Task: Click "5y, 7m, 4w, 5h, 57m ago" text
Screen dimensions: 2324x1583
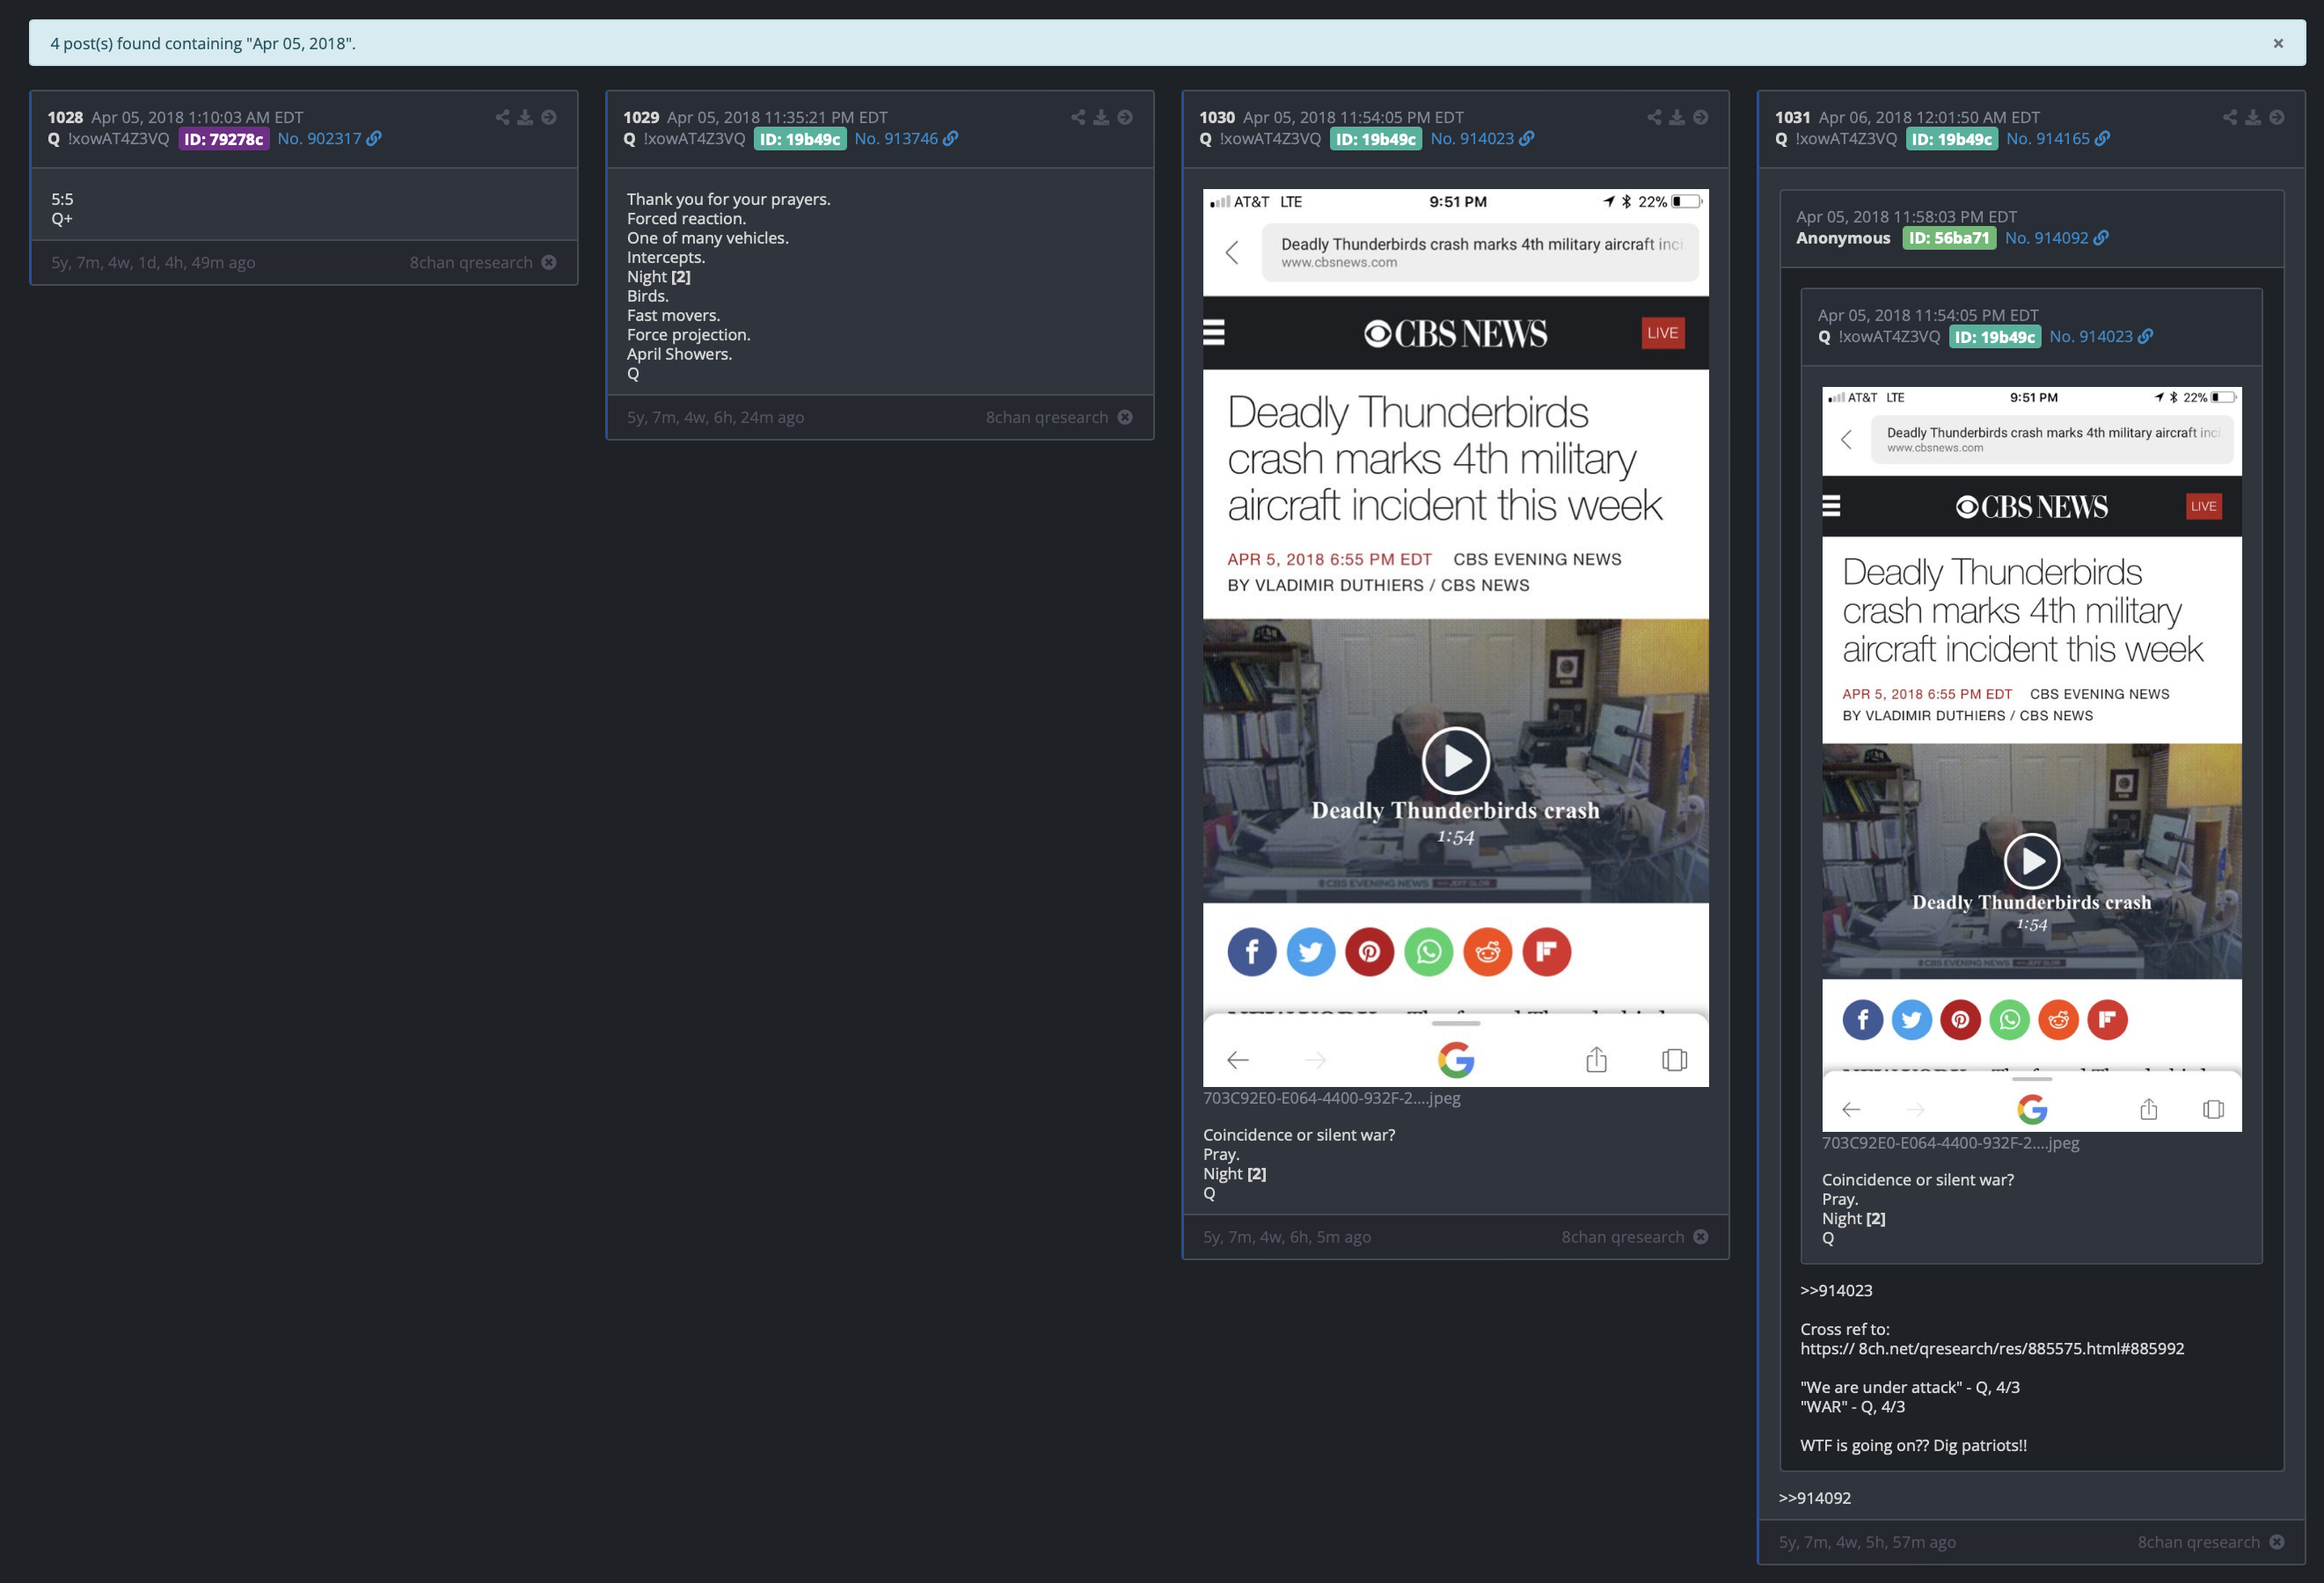Action: 1867,1542
